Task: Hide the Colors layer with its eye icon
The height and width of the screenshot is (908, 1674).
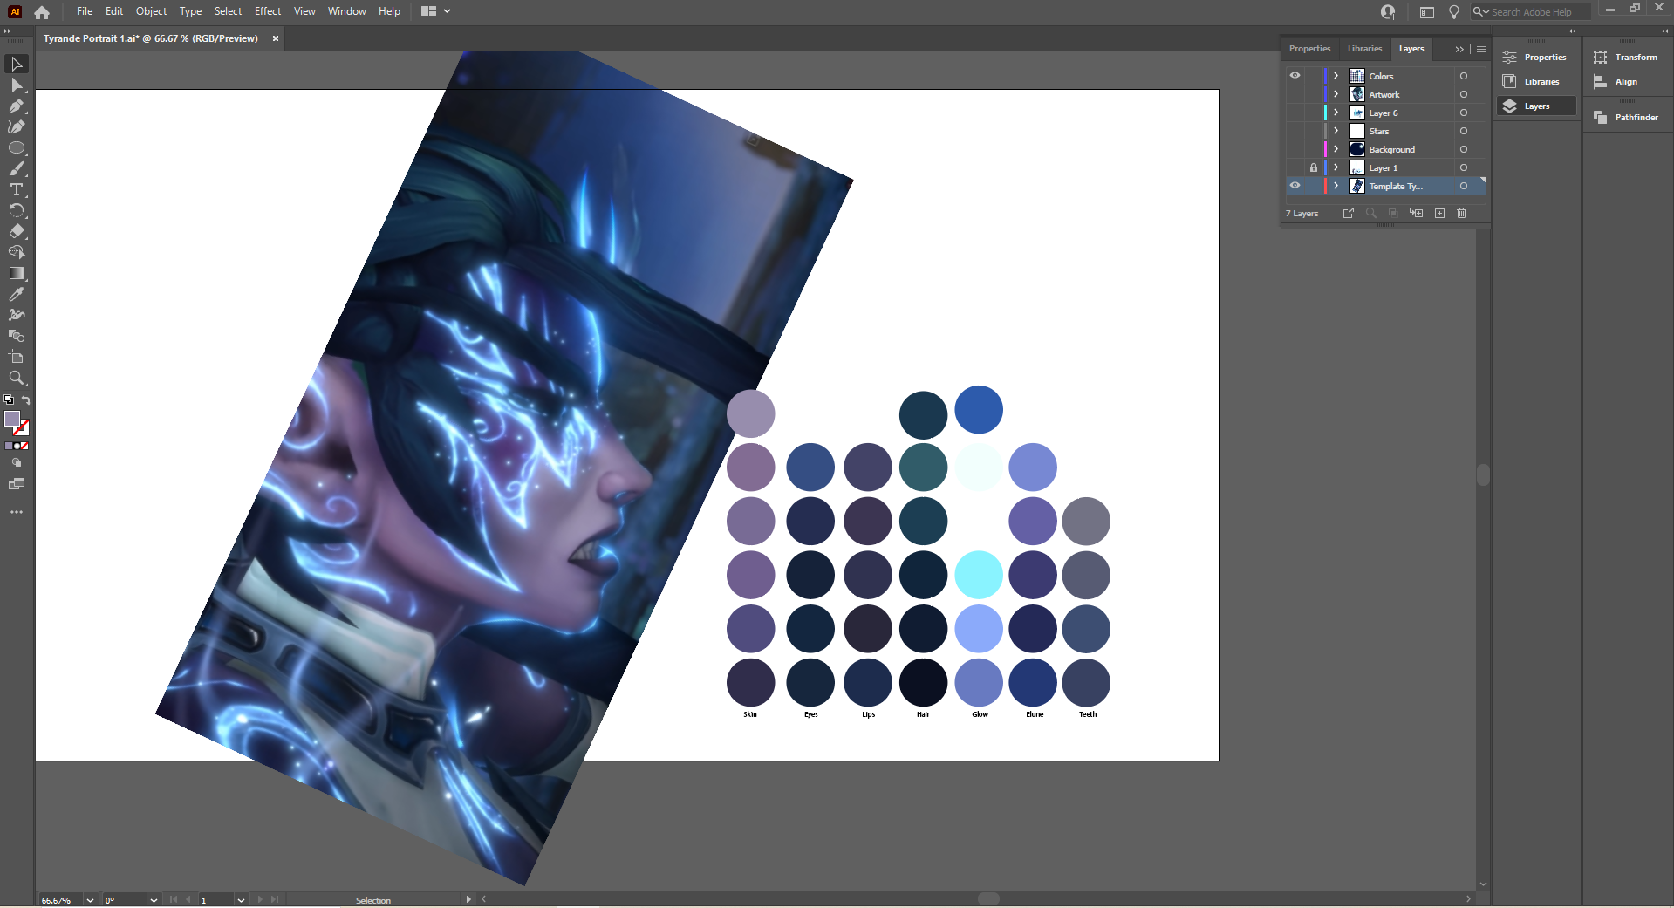Action: tap(1295, 76)
